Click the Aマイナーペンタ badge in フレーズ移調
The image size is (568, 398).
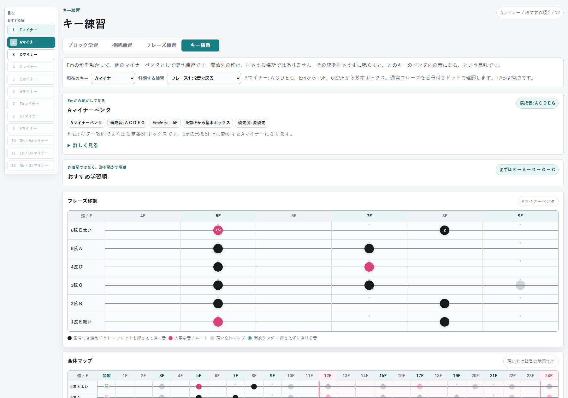pos(538,202)
